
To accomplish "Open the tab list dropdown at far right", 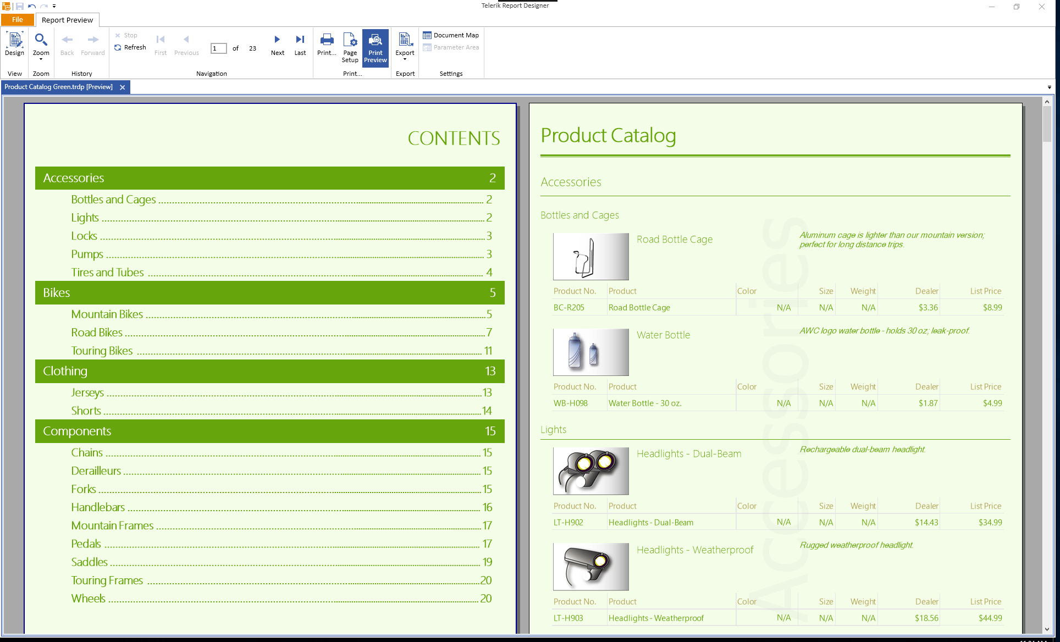I will [1049, 87].
